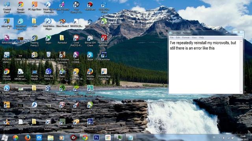
Task: Click inside the Notepad text area
Action: tap(204, 66)
